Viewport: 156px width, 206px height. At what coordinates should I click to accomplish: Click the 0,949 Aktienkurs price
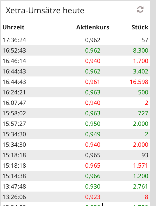click(93, 134)
